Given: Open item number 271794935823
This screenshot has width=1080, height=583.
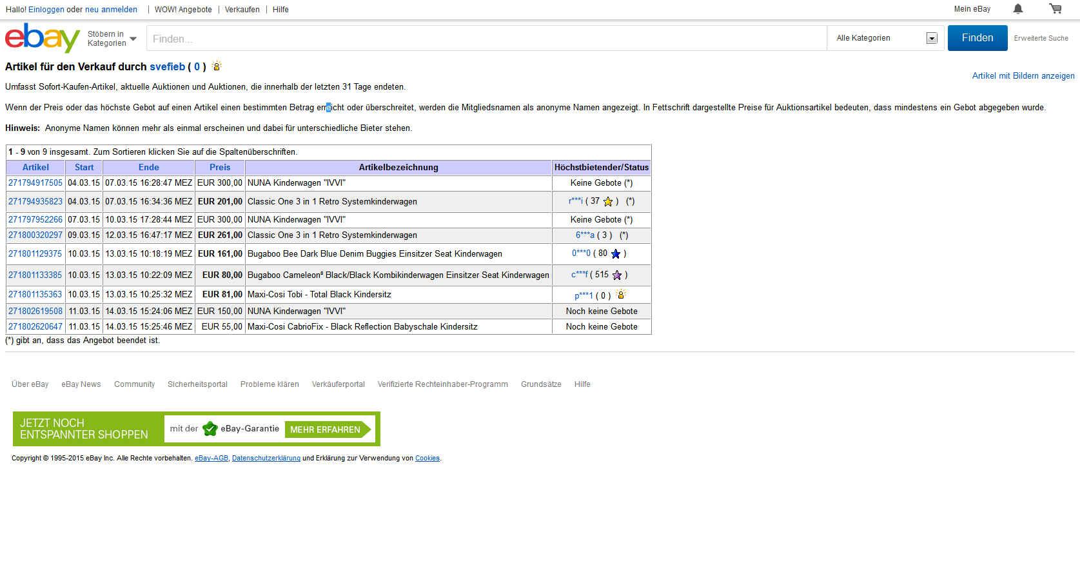Looking at the screenshot, I should click(x=35, y=202).
